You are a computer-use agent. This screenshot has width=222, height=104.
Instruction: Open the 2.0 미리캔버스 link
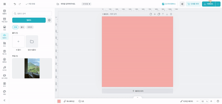tap(169, 4)
